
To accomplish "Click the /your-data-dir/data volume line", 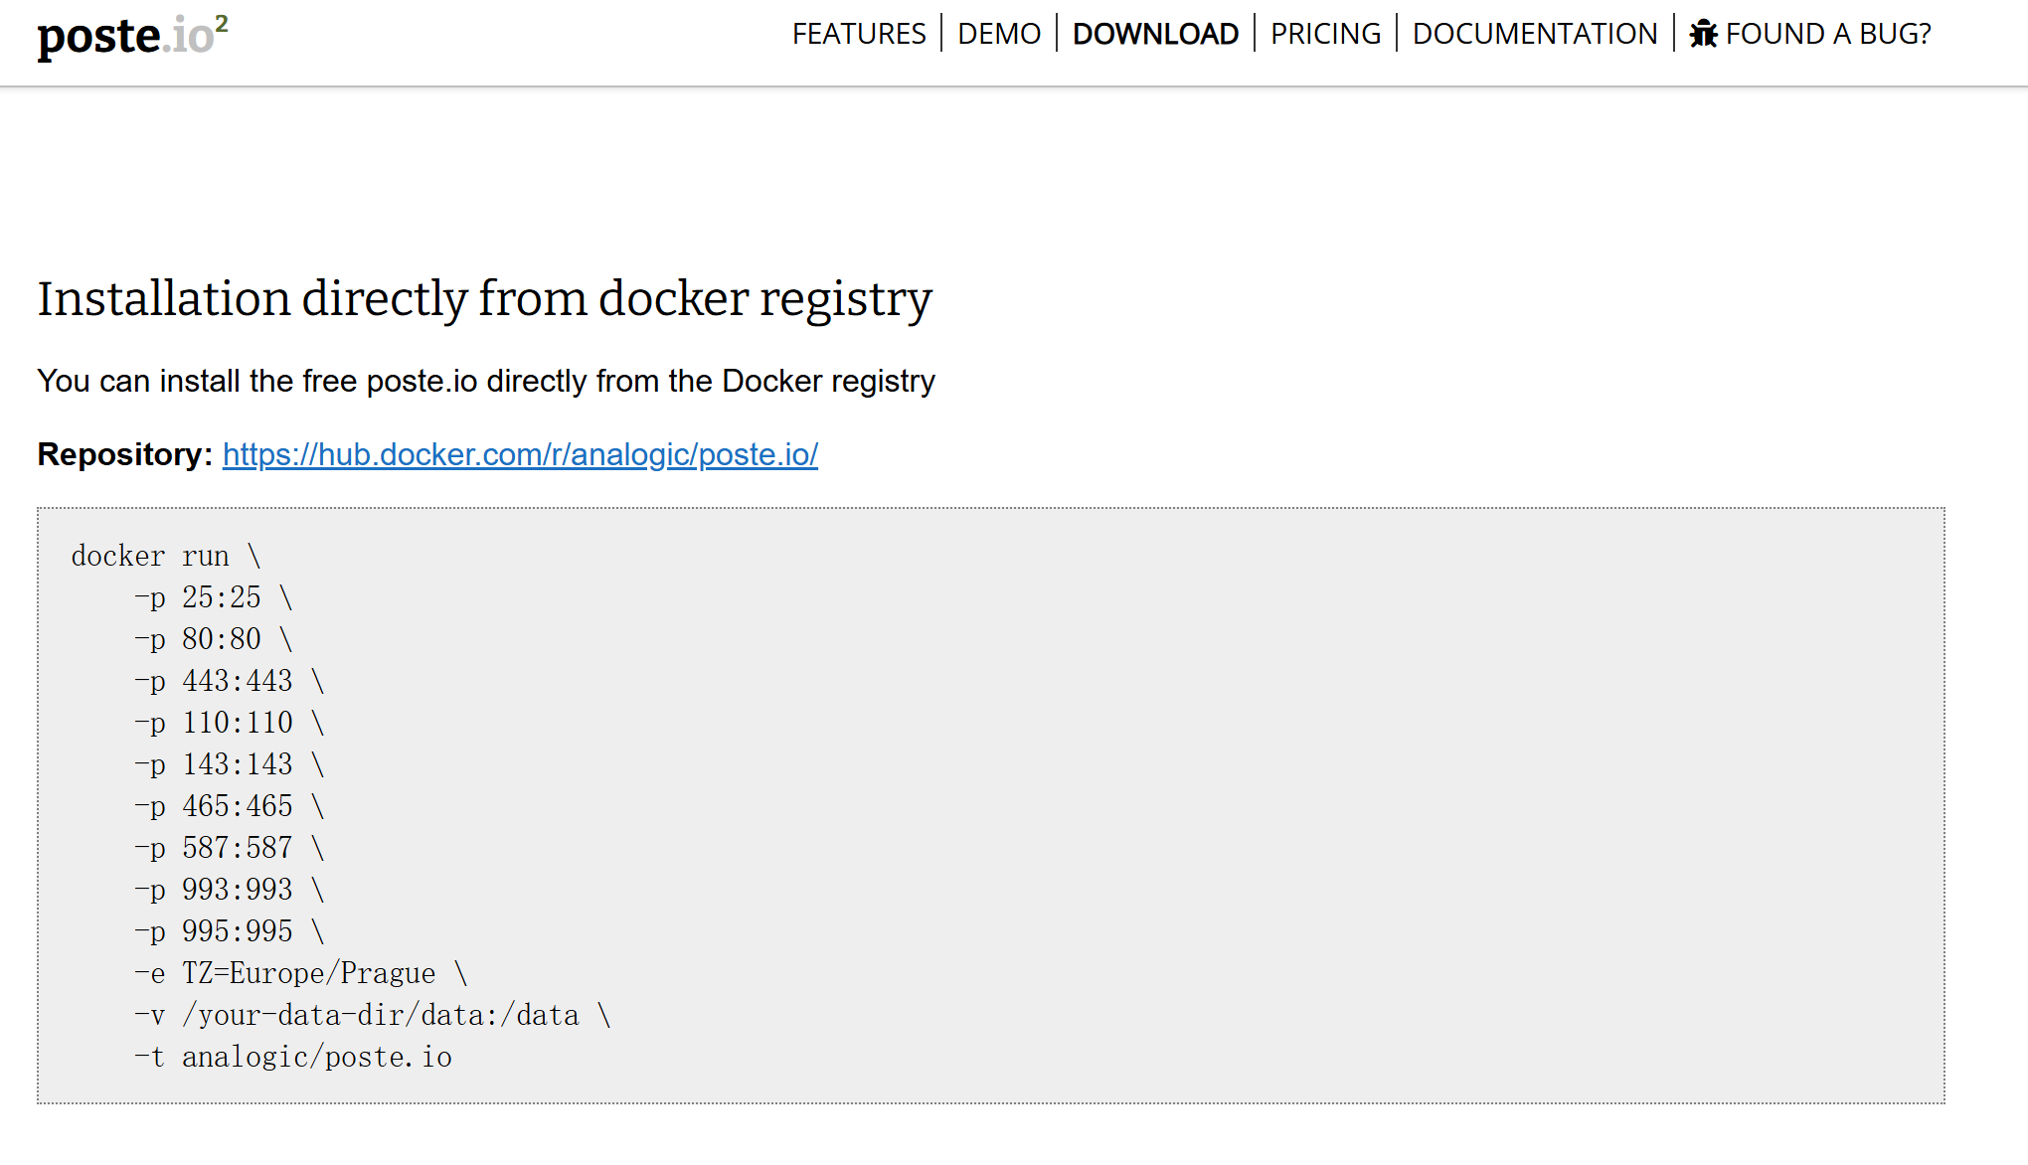I will point(373,1015).
